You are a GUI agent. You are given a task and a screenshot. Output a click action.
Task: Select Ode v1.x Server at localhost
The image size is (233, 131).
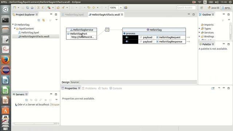point(37,104)
